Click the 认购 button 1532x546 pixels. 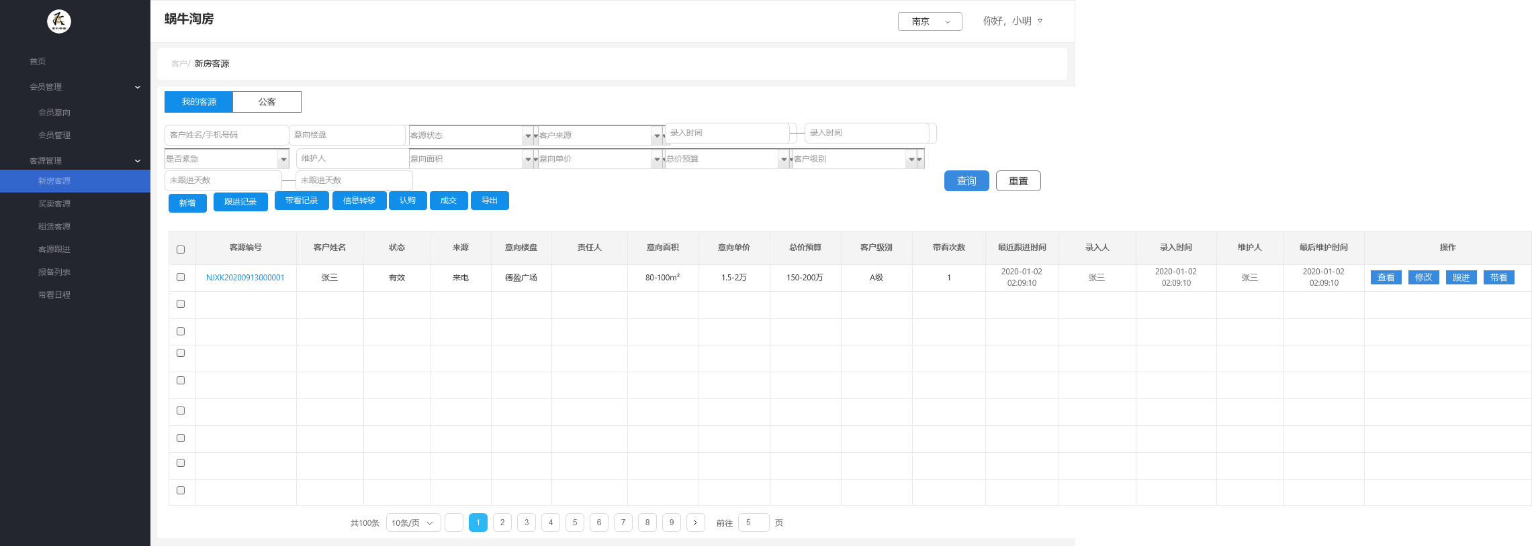click(408, 201)
